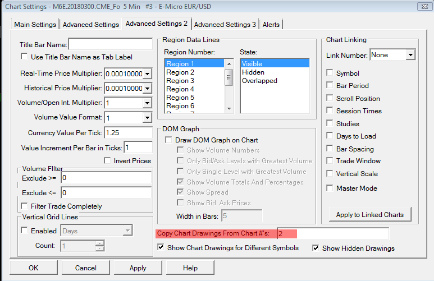The height and width of the screenshot is (281, 434).
Task: Go to the Alerts tab
Action: pyautogui.click(x=271, y=24)
